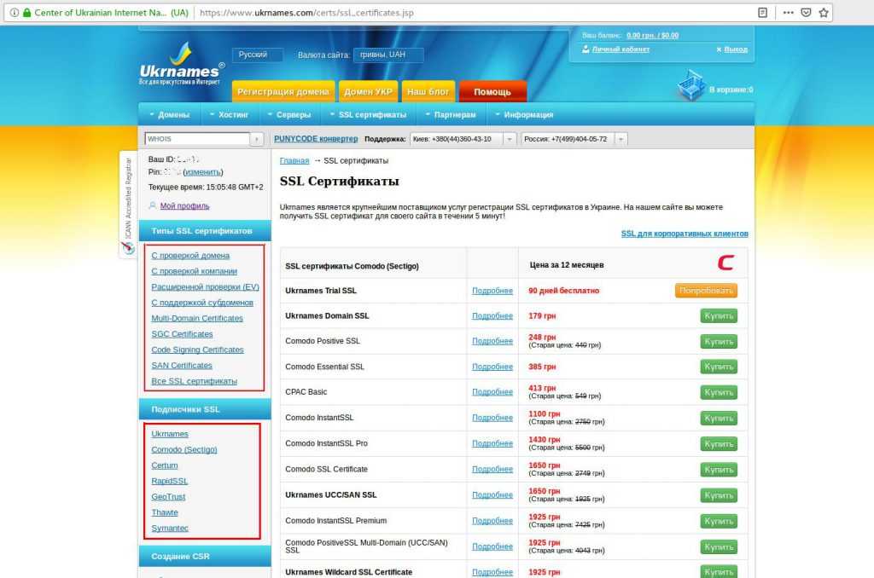Buy CPAC Basic certificate
Screen dimensions: 874x578
pyautogui.click(x=719, y=392)
